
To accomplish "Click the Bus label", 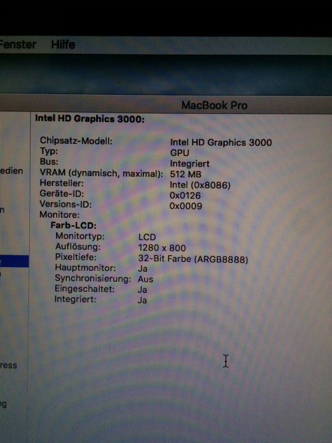I will (49, 162).
